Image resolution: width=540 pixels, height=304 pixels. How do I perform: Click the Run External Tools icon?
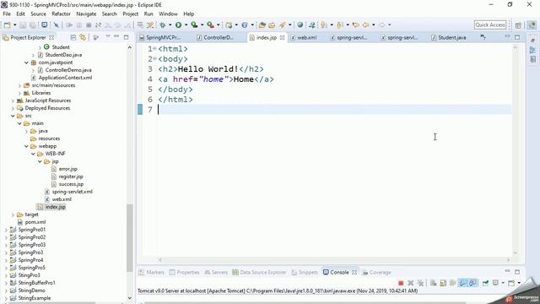pyautogui.click(x=210, y=24)
